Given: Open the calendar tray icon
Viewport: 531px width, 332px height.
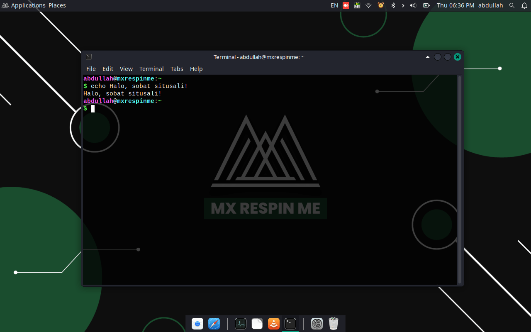Looking at the screenshot, I should pos(357,5).
